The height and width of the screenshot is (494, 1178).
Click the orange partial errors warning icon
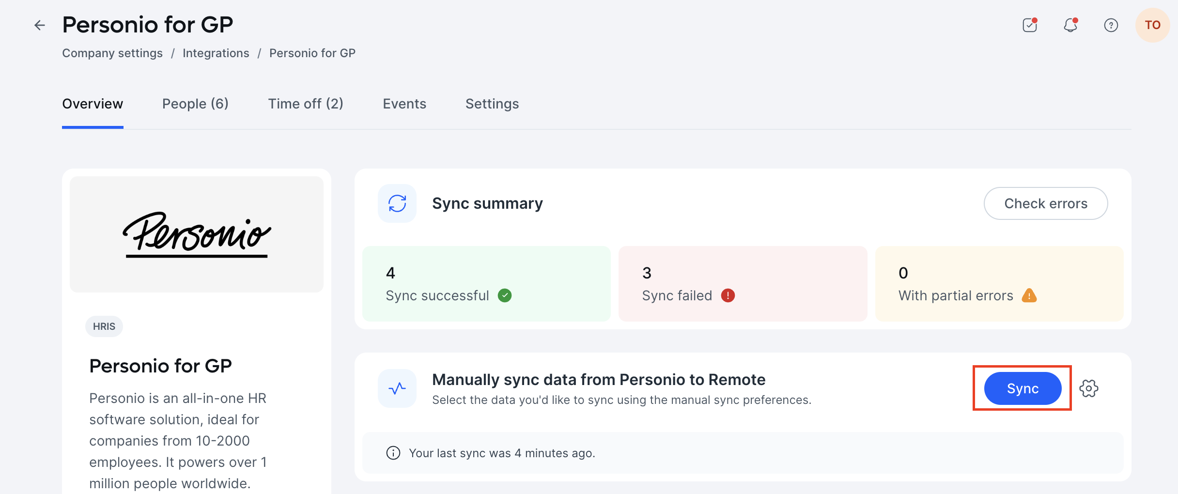click(x=1029, y=295)
